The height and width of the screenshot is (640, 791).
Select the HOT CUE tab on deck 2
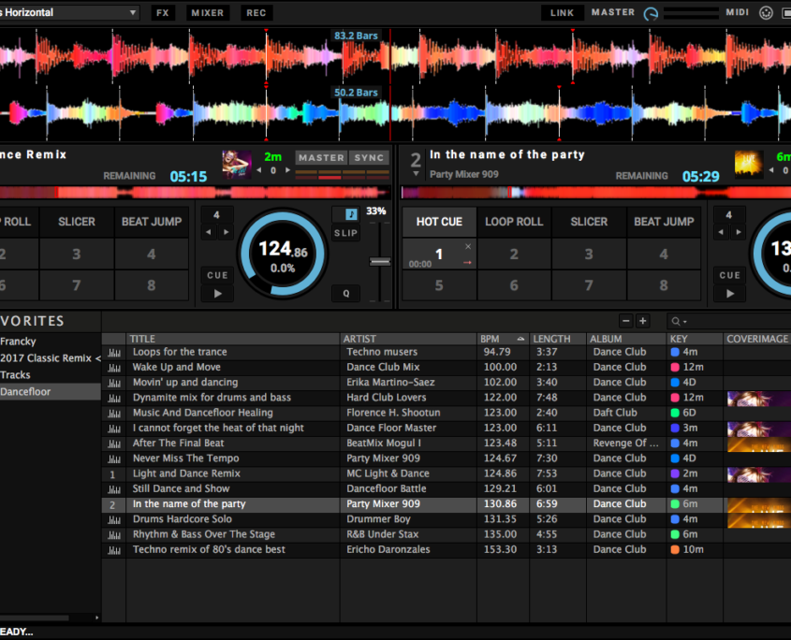[439, 222]
